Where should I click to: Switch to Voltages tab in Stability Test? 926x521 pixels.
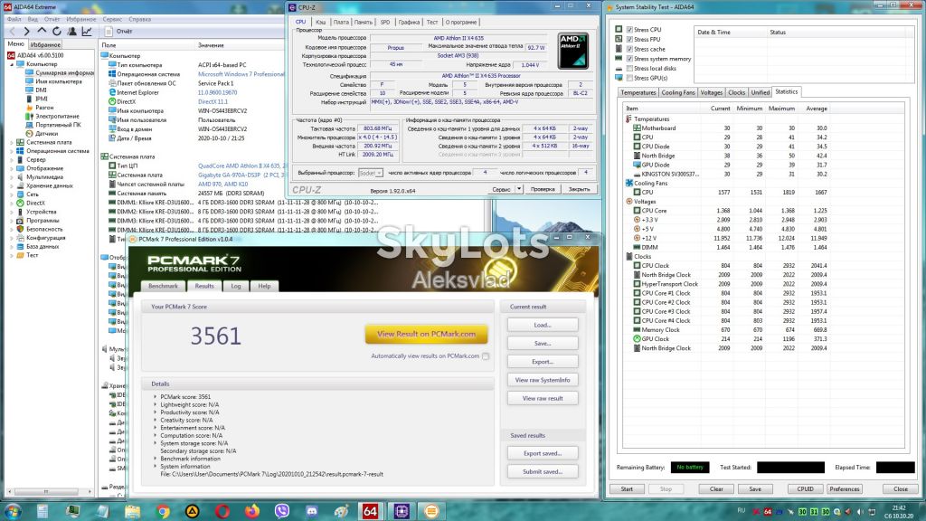click(x=711, y=93)
